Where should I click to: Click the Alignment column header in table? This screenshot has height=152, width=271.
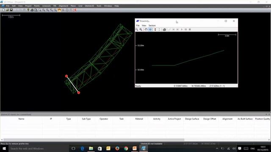click(x=227, y=119)
